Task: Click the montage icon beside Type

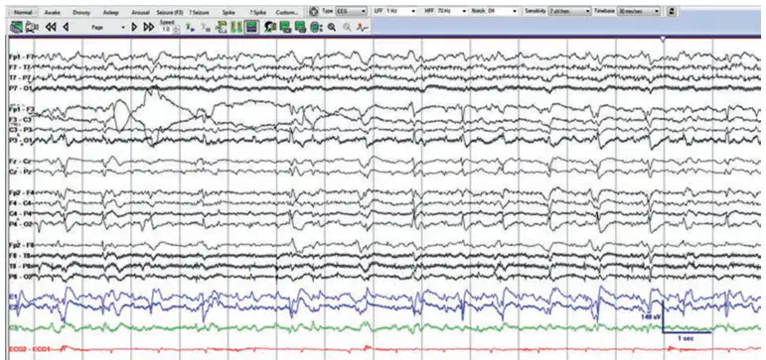Action: [x=314, y=11]
